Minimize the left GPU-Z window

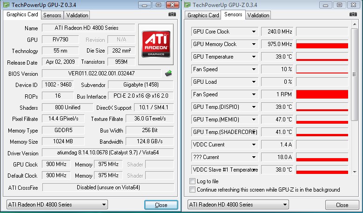[145, 5]
